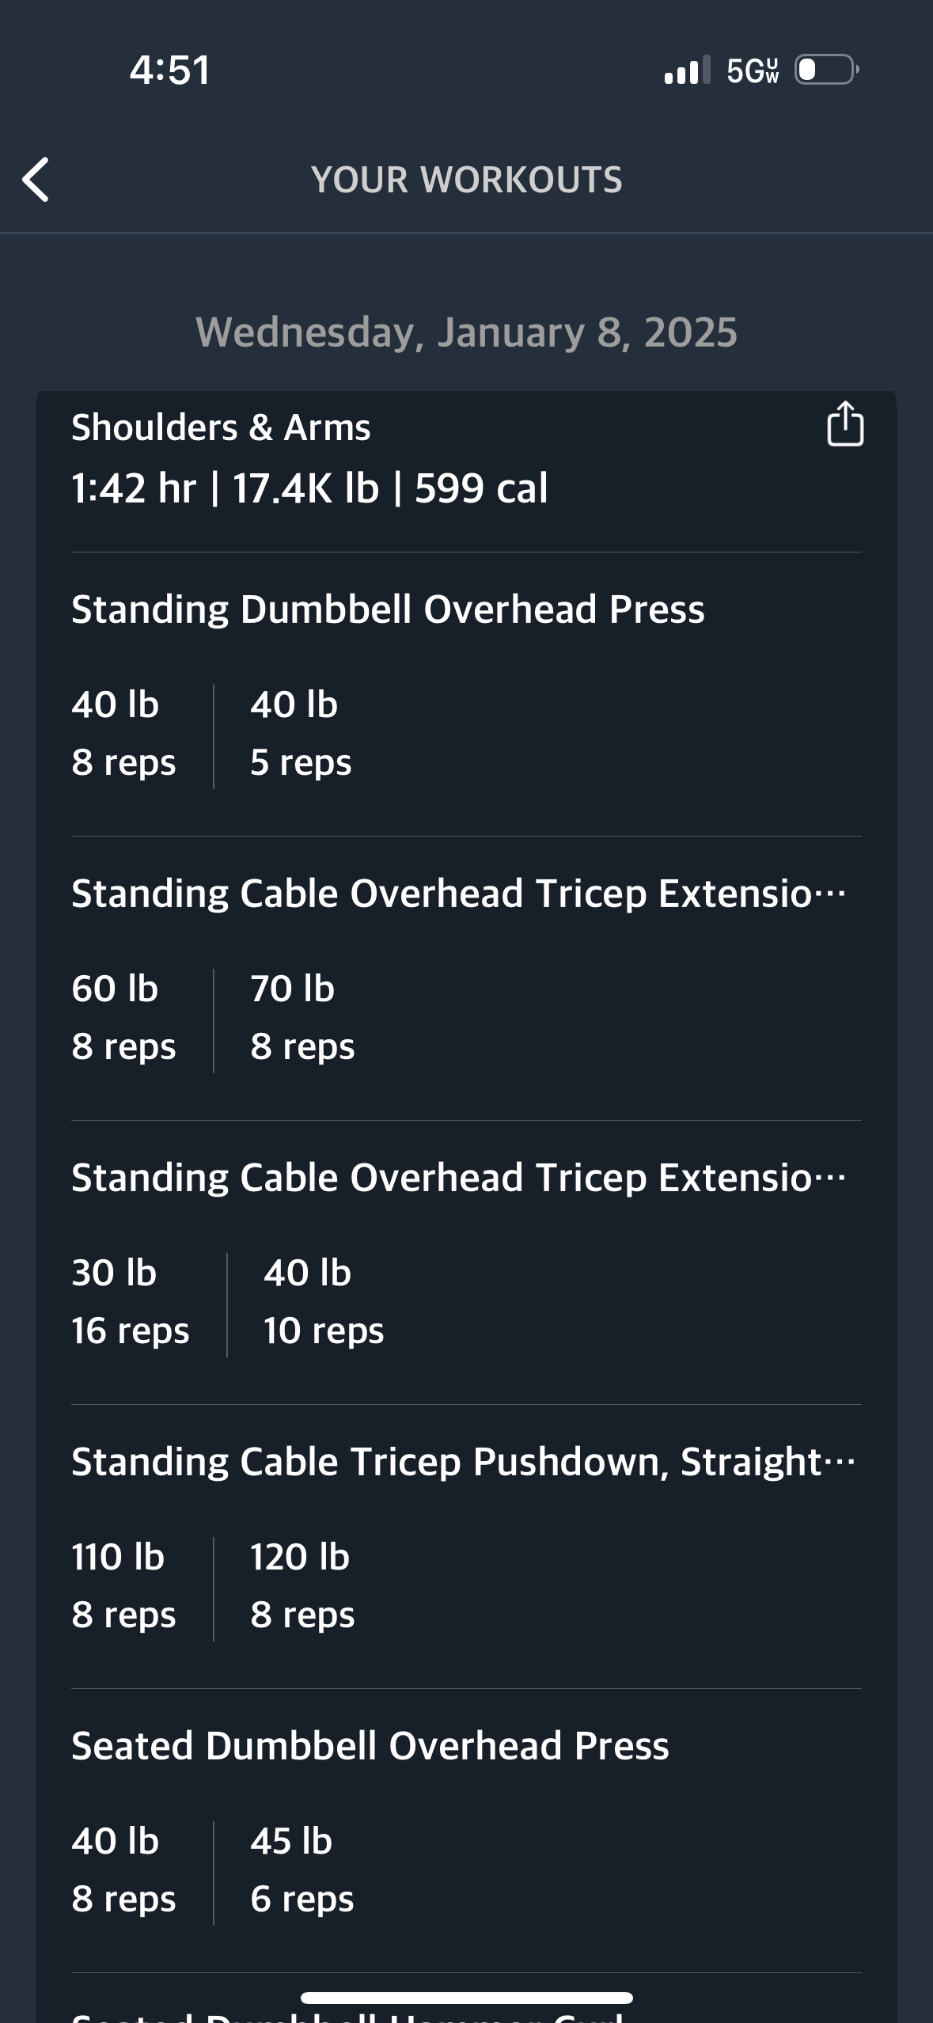933x2023 pixels.
Task: Select the 45 lb 6 reps set
Action: click(x=302, y=1870)
